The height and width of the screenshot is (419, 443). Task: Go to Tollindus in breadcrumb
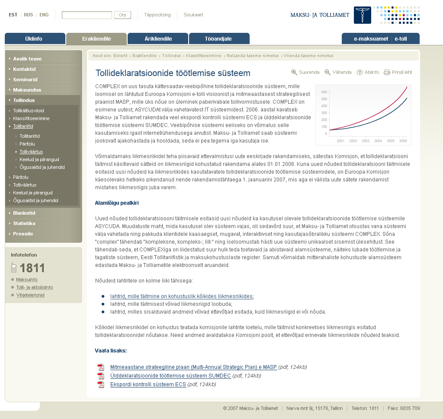[x=171, y=56]
